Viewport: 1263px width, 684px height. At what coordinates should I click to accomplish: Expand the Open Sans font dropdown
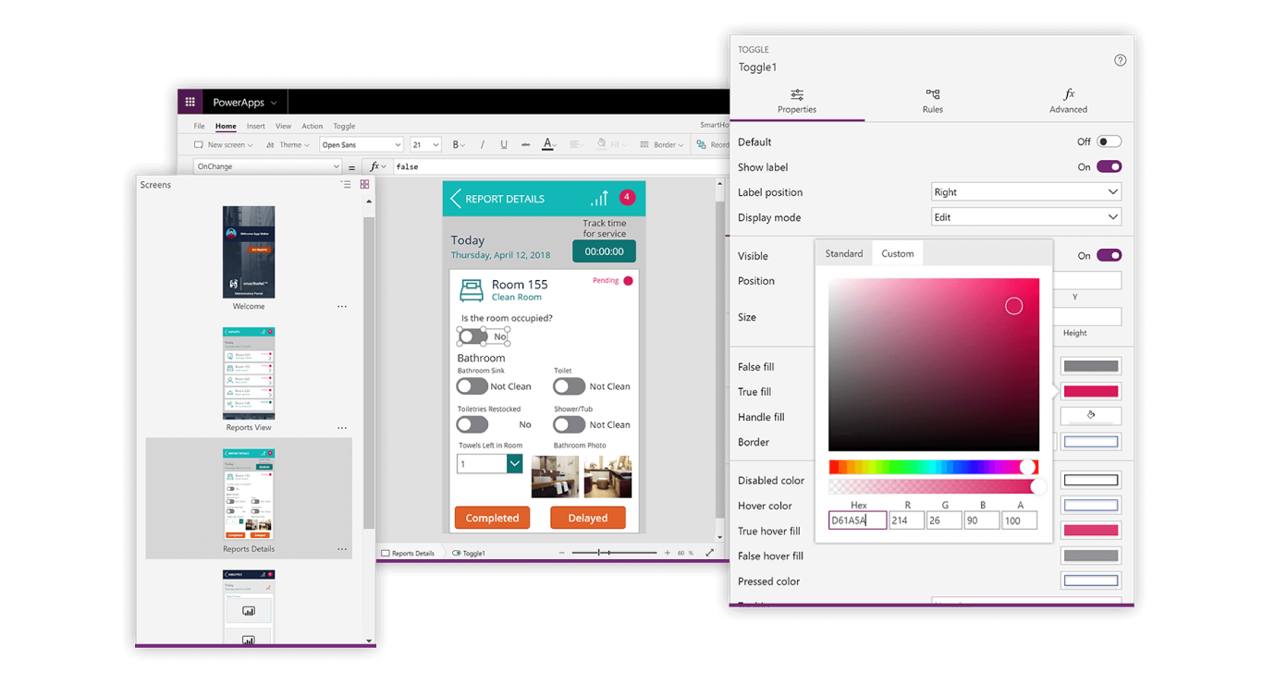pos(361,145)
